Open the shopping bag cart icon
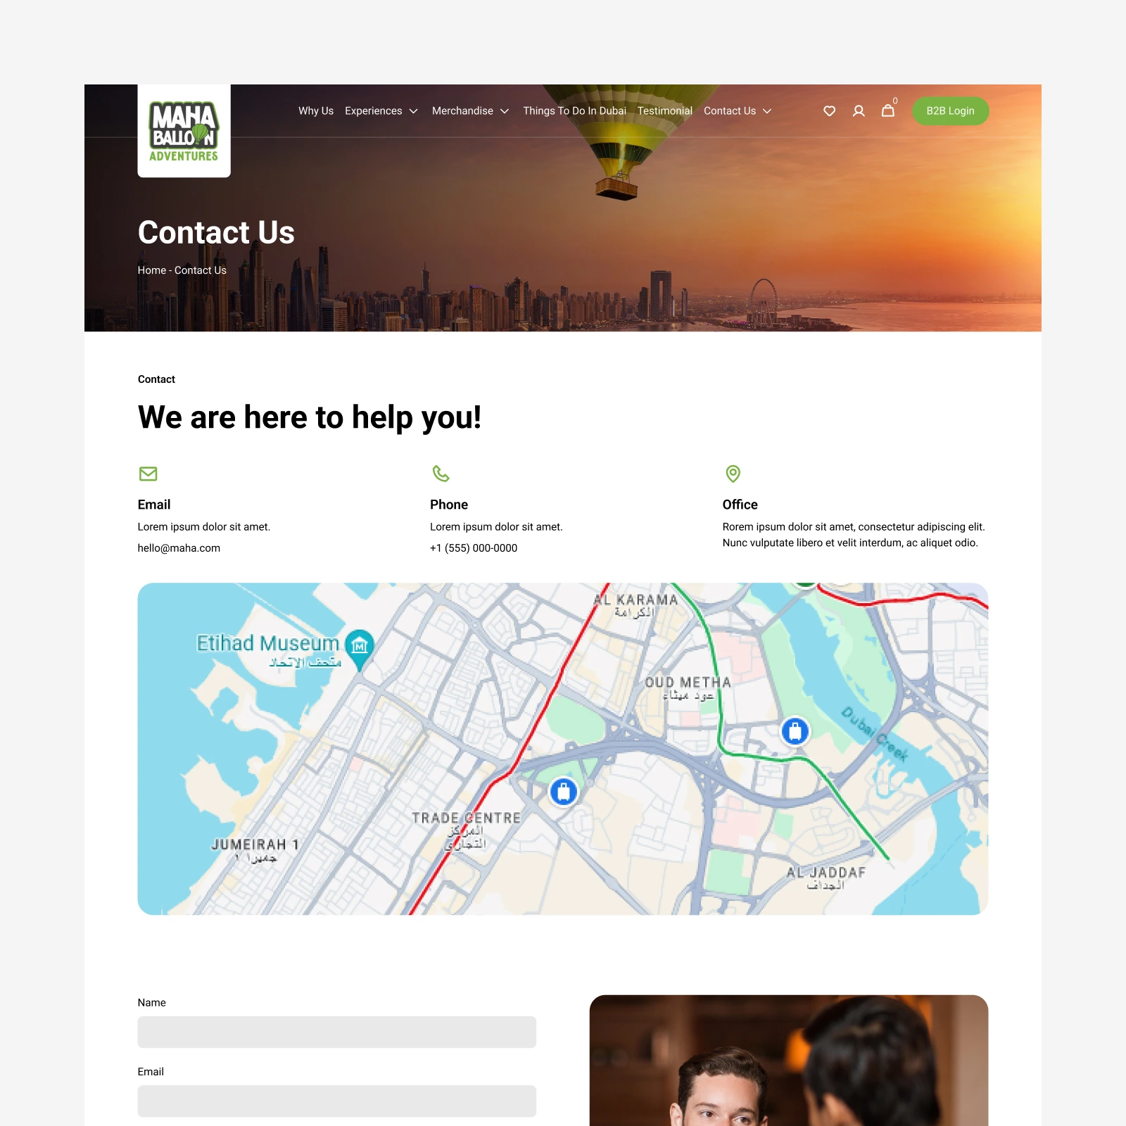This screenshot has width=1126, height=1126. (888, 110)
